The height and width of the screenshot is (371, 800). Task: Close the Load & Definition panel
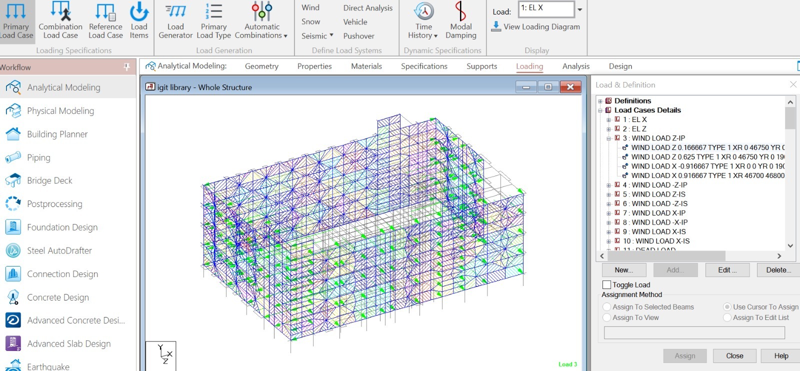793,84
